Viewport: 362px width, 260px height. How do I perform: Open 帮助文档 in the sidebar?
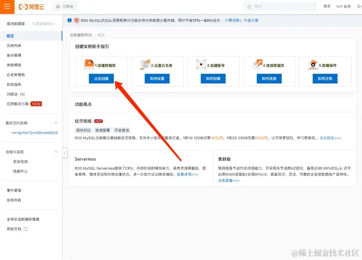pos(14,229)
